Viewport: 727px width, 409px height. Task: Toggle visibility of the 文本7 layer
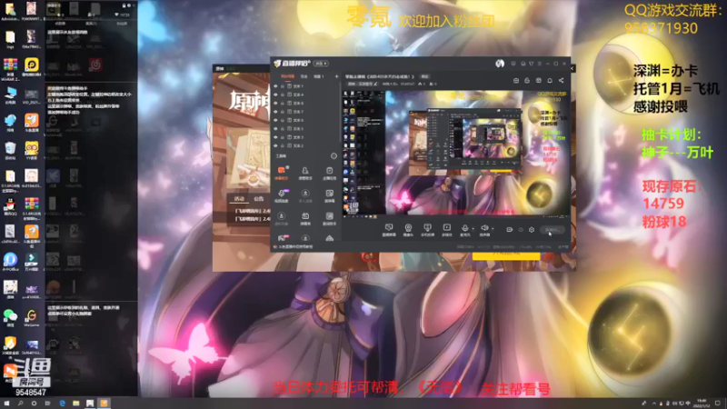tap(275, 112)
